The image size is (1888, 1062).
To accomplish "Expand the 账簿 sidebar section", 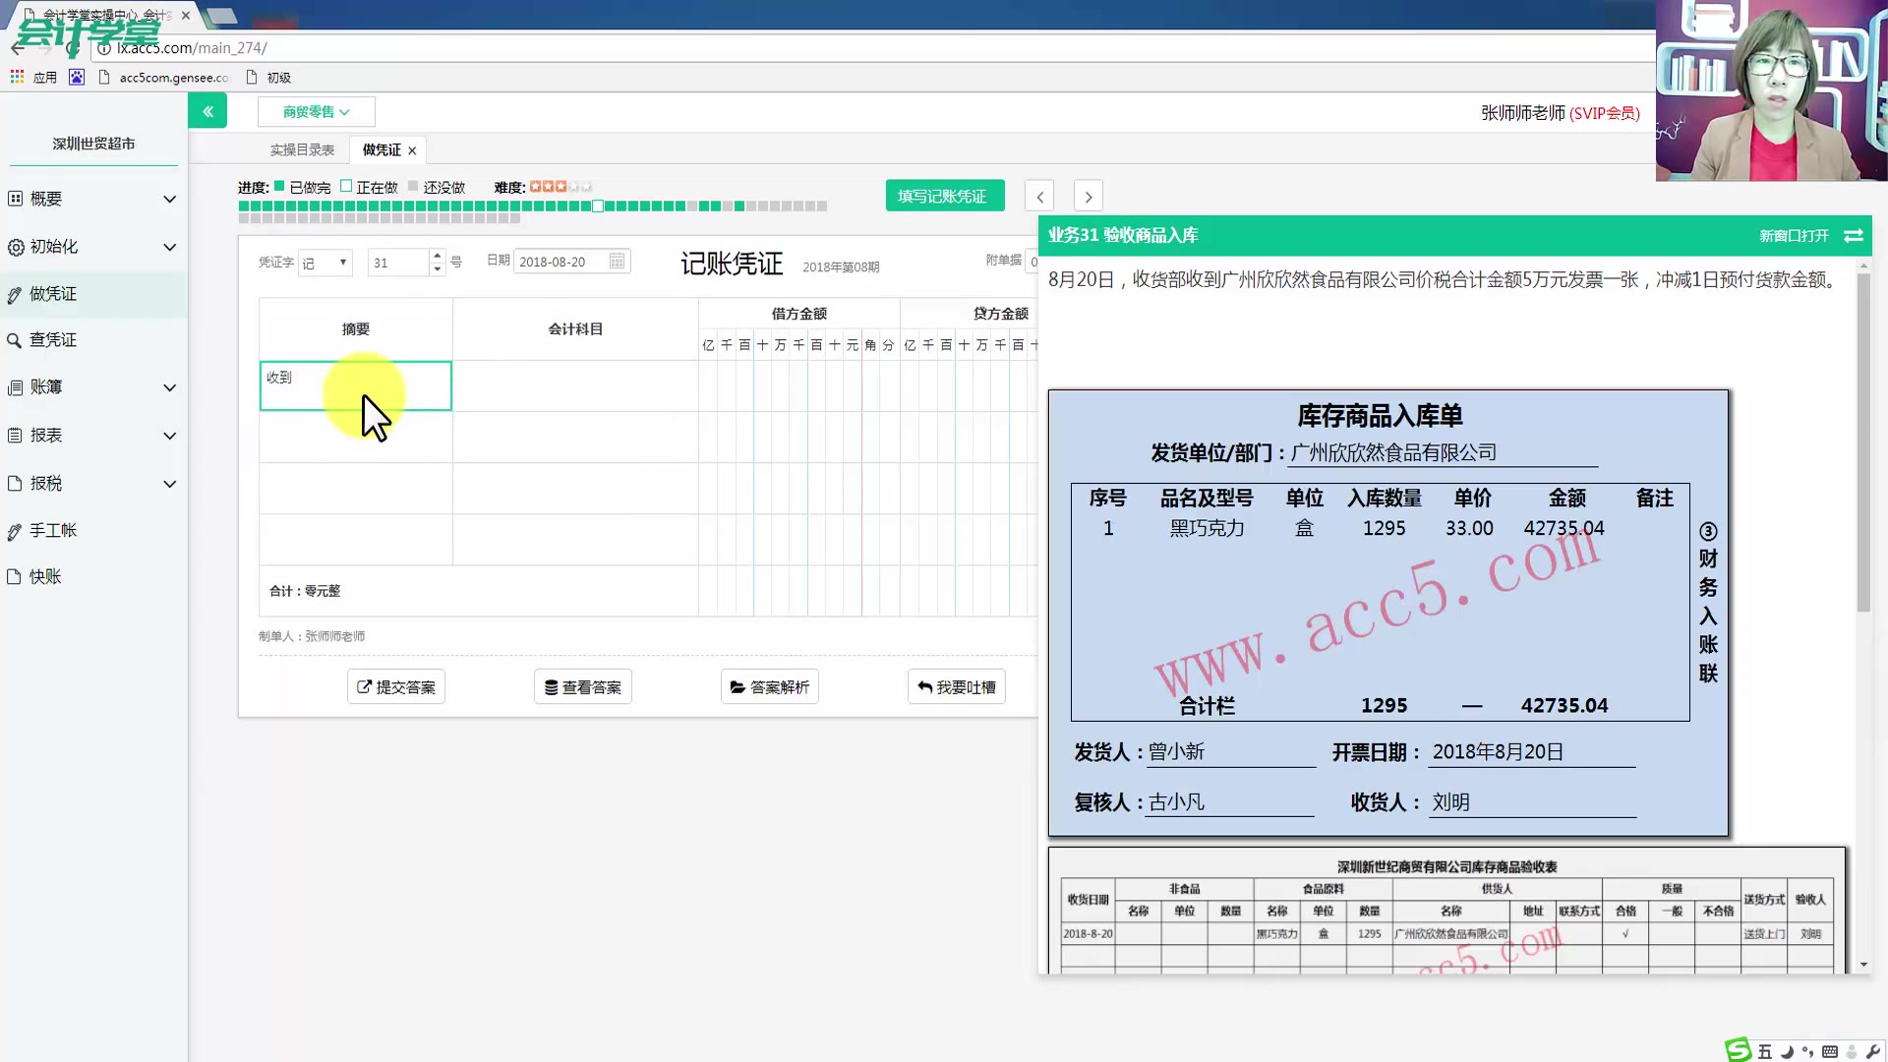I will tap(169, 387).
